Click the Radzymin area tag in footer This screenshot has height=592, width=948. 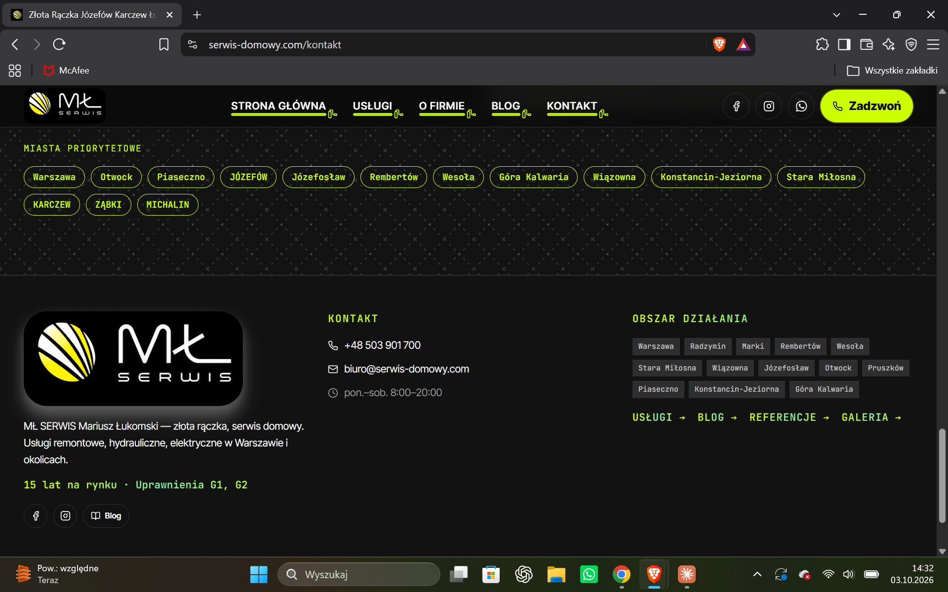708,346
